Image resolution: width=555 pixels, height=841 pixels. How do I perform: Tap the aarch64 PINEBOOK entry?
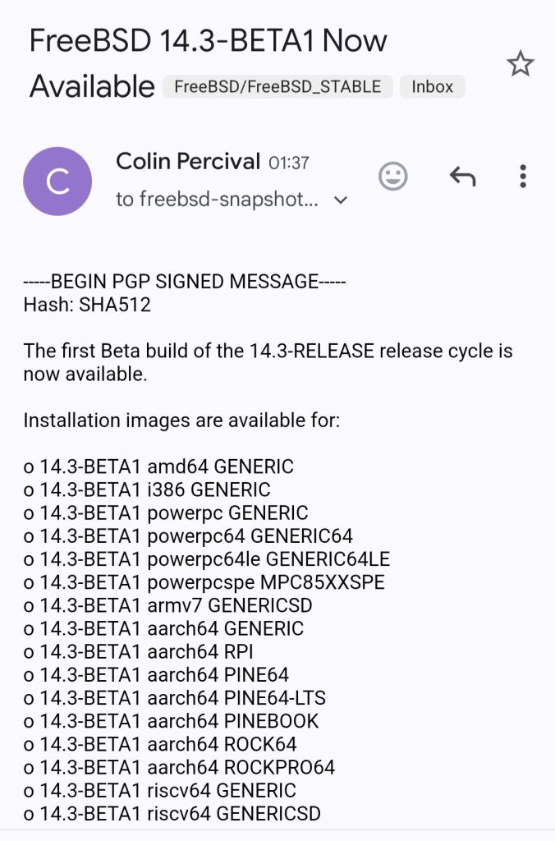point(171,721)
